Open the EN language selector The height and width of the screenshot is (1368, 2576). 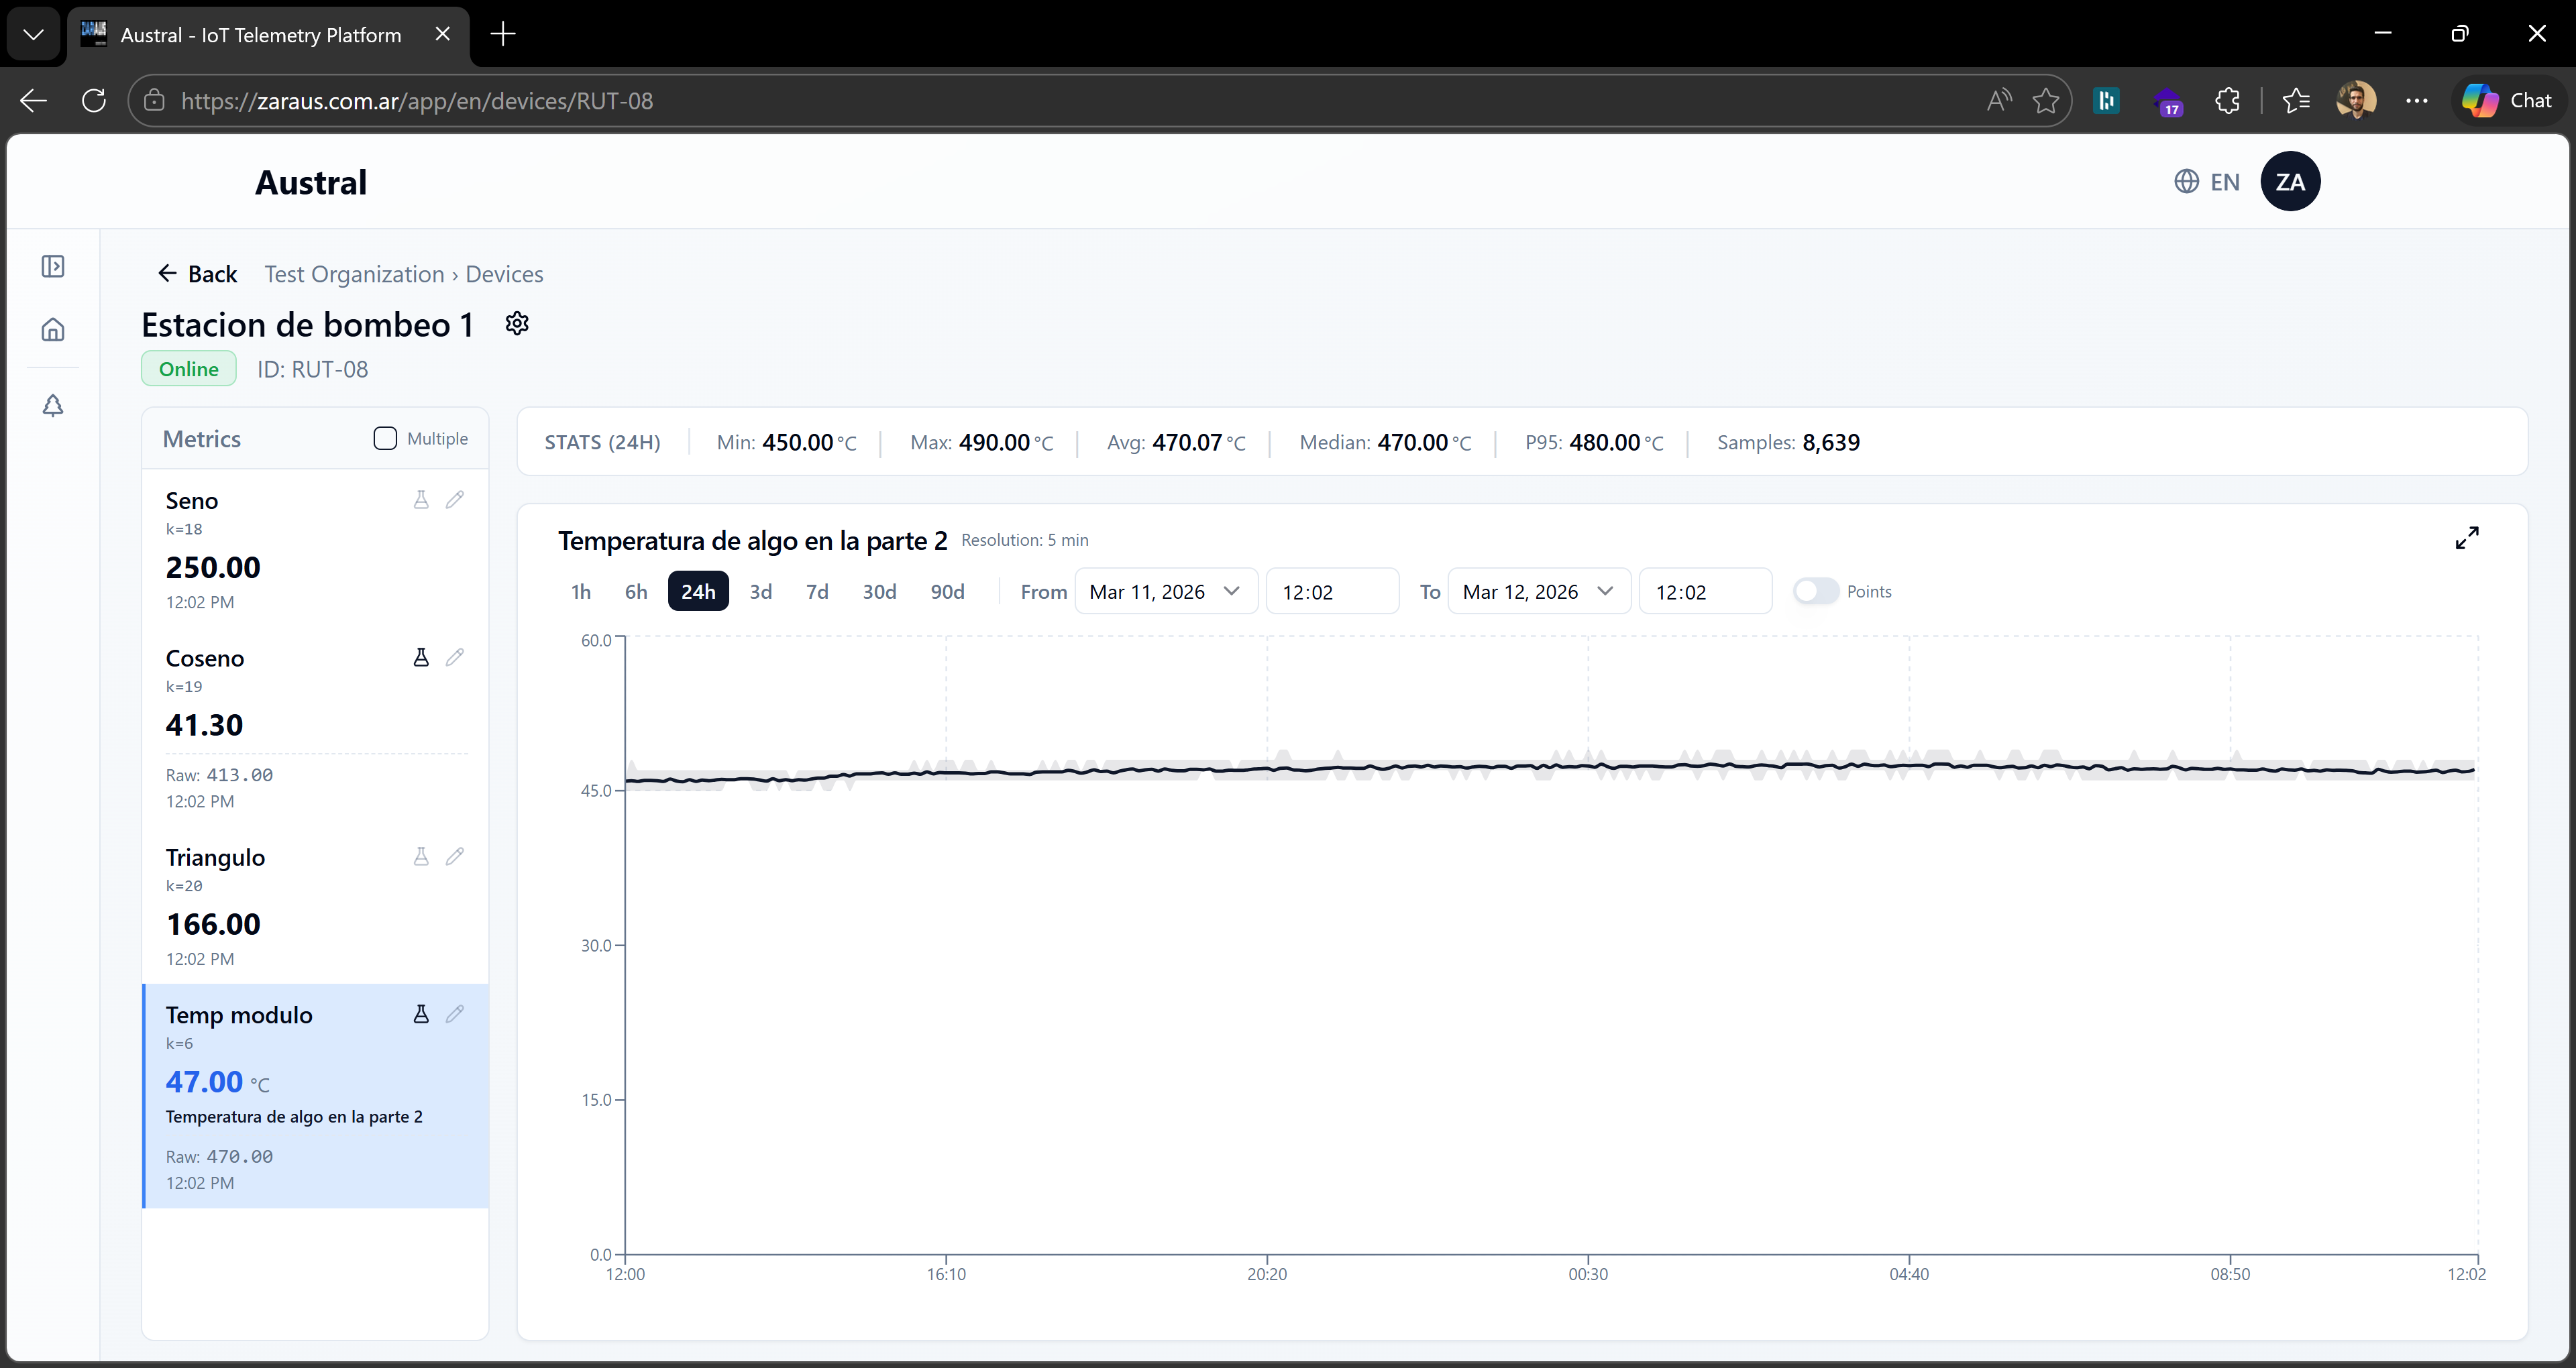coord(2207,182)
